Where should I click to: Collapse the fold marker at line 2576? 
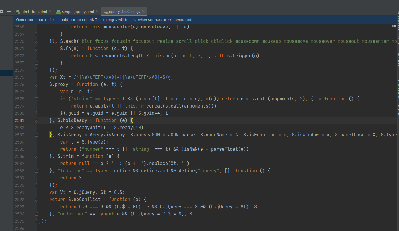(37, 84)
